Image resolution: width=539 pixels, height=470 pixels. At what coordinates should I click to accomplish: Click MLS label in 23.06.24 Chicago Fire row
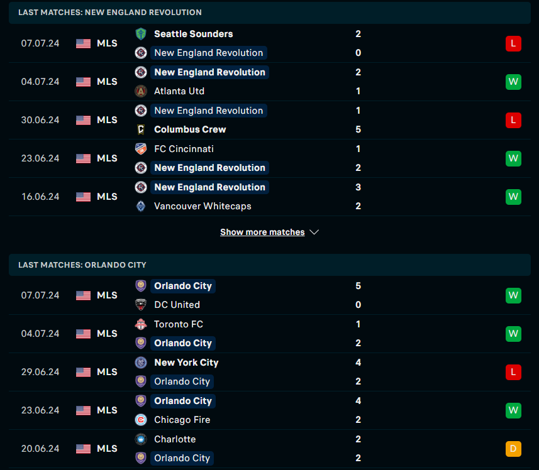107,410
